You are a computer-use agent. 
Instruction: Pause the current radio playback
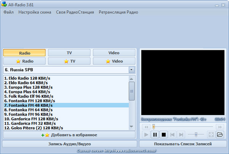pos(155,135)
